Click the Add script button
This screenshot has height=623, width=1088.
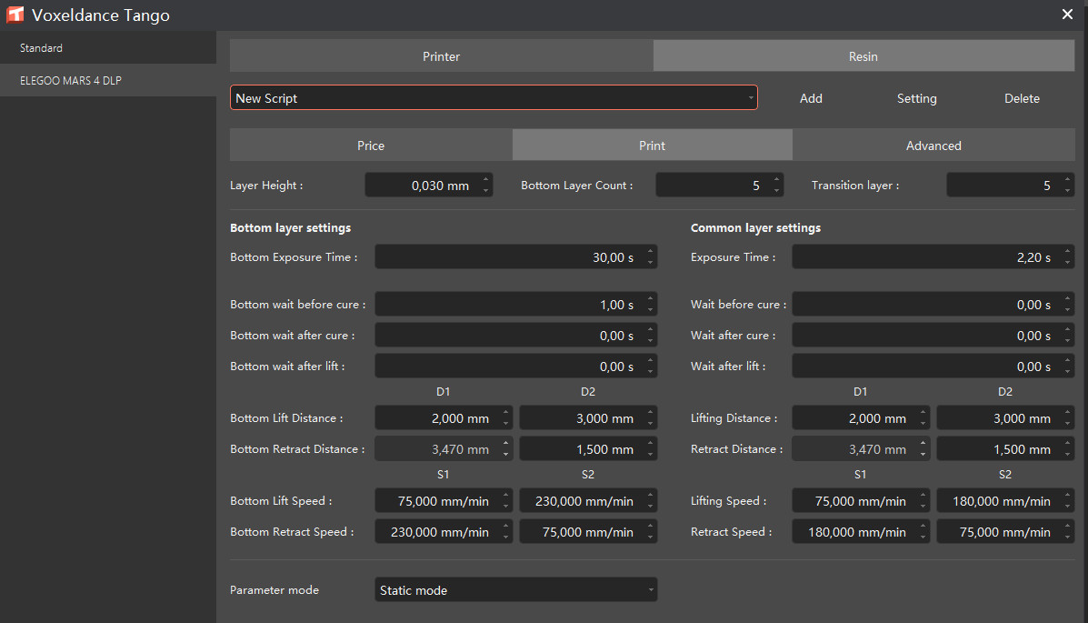coord(811,98)
